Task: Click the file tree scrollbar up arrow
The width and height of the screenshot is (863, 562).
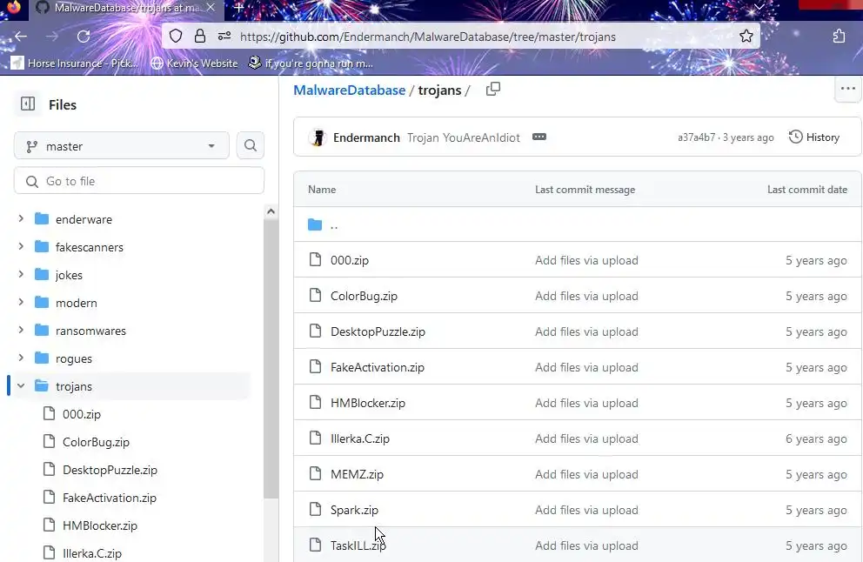Action: 271,211
